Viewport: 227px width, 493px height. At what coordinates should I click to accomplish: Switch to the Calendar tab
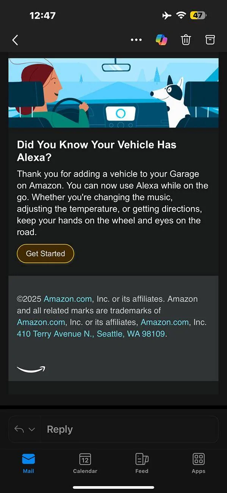tap(85, 463)
